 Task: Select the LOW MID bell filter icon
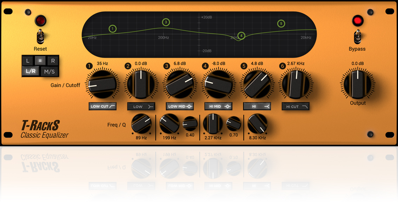click(x=180, y=106)
